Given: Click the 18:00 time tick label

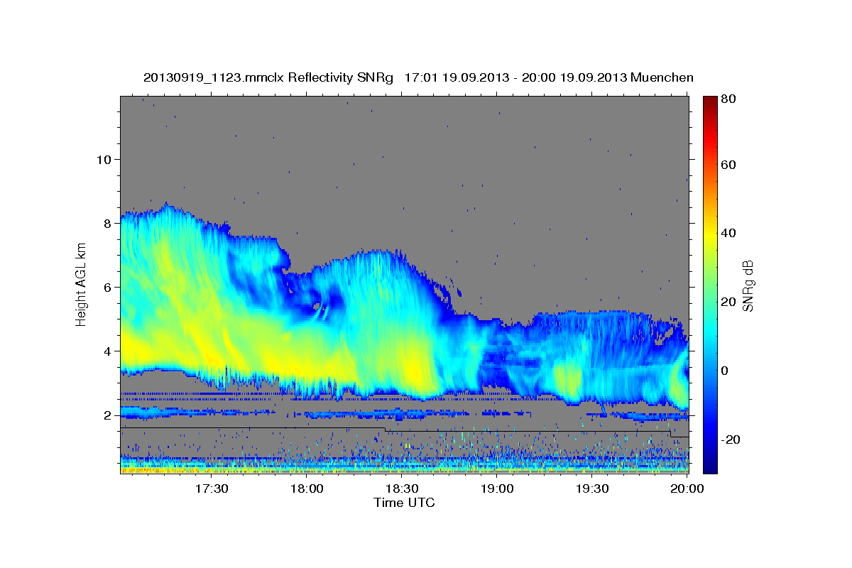Looking at the screenshot, I should click(307, 489).
